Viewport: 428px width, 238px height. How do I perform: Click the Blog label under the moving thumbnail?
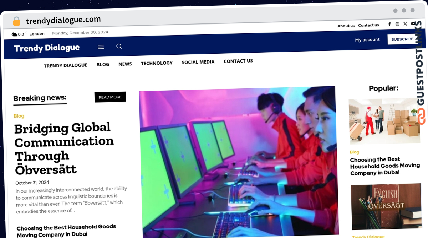pyautogui.click(x=354, y=152)
